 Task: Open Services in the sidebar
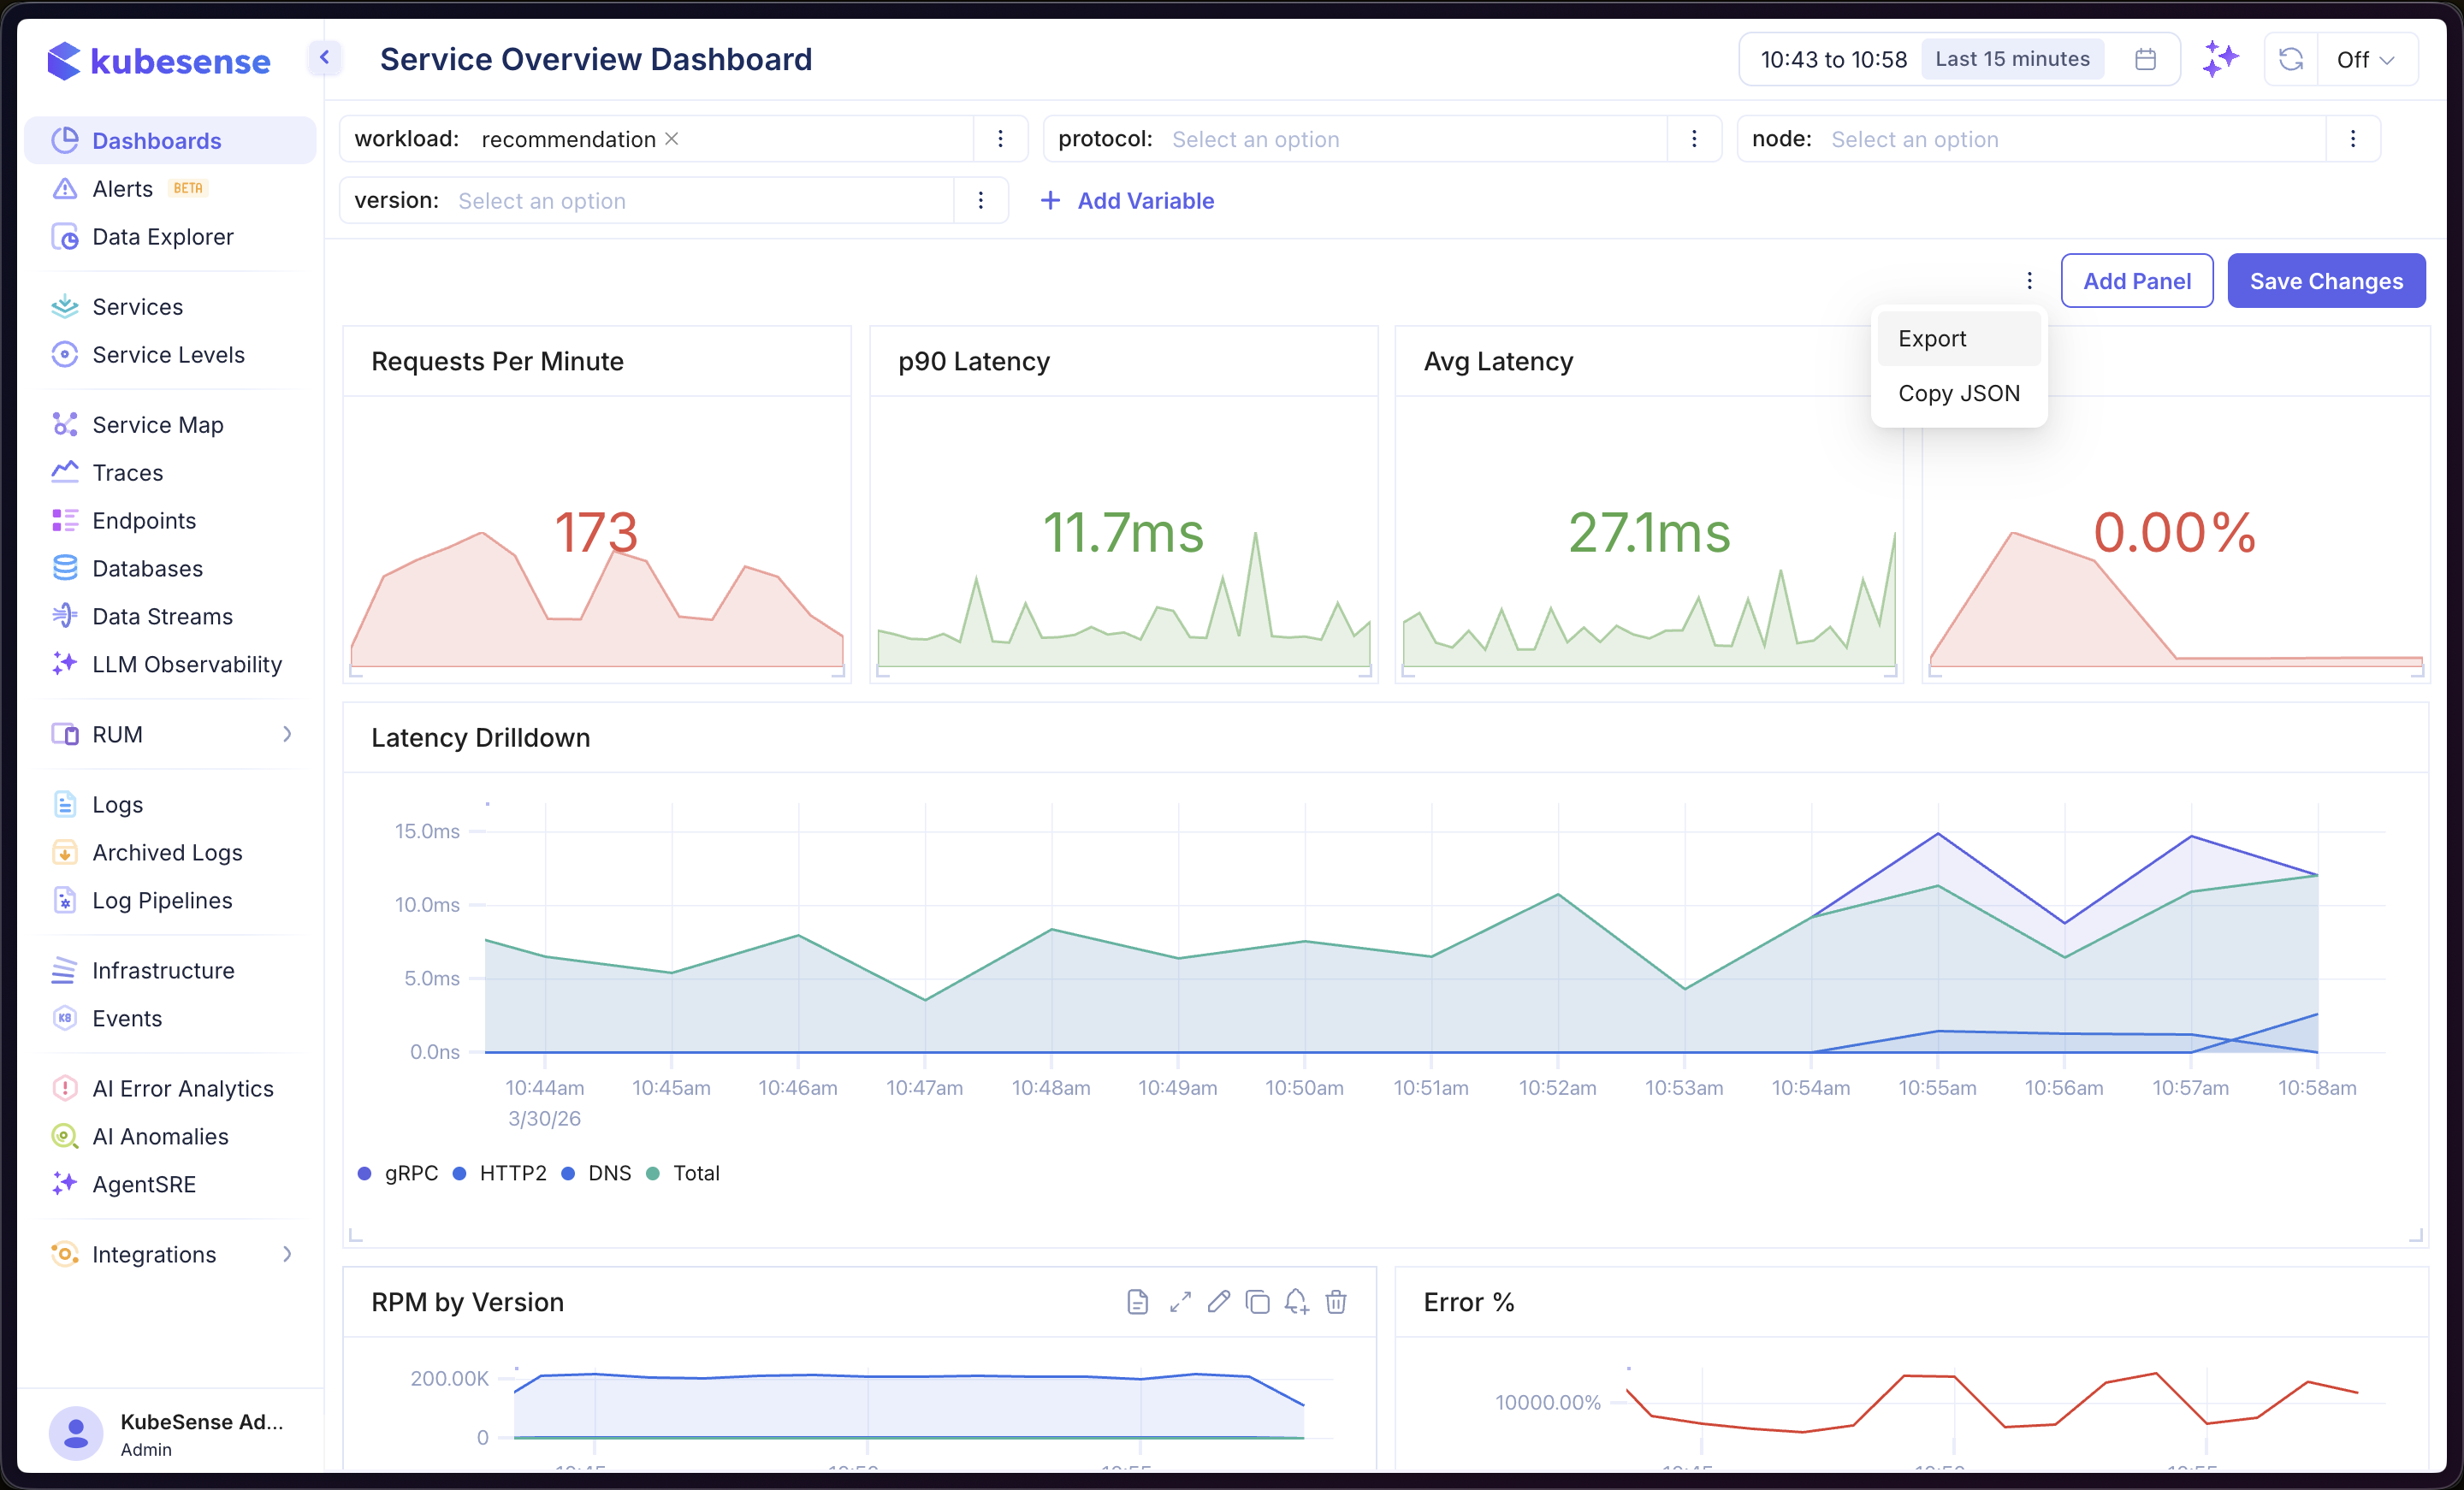(x=170, y=307)
